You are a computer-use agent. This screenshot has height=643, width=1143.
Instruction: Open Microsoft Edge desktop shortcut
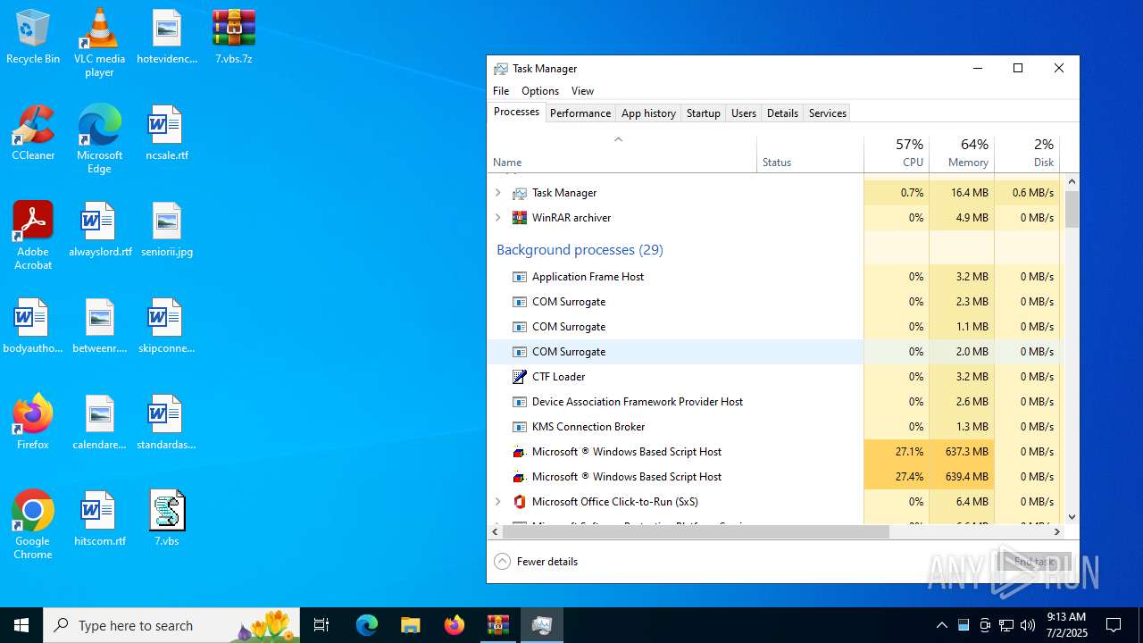99,139
